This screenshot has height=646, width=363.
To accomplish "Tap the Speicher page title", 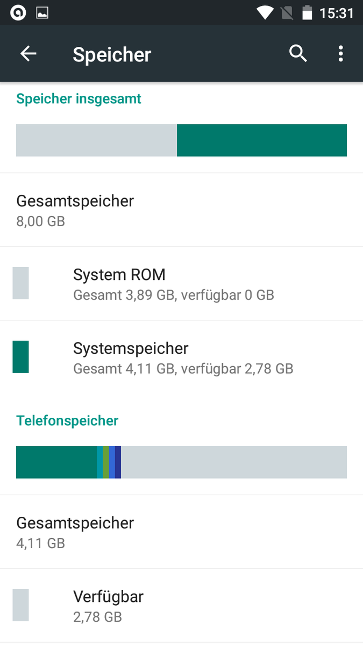I will tap(112, 54).
